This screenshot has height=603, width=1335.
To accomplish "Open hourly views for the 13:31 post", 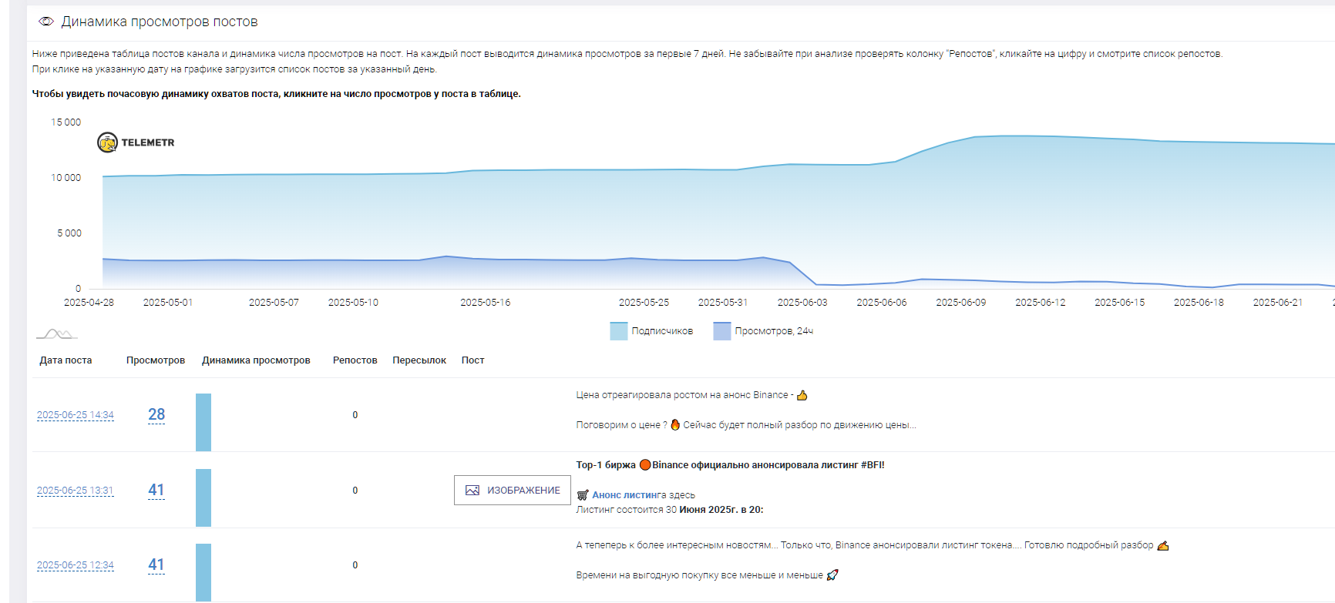I will tap(156, 490).
